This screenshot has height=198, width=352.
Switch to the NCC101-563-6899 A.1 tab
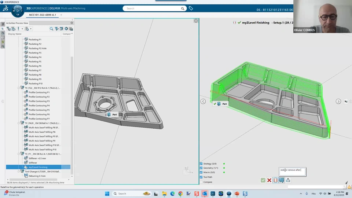[x=43, y=15]
